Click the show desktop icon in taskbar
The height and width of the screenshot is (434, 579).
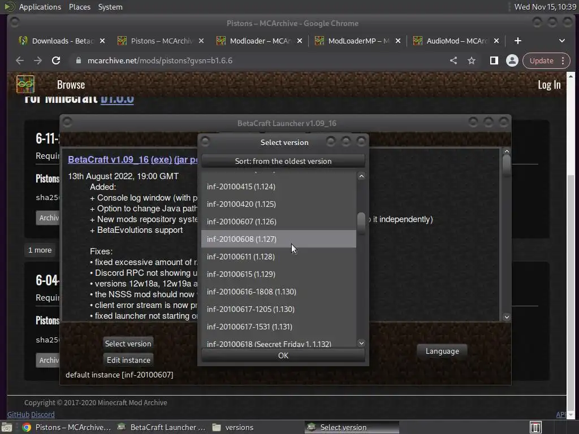tap(7, 427)
